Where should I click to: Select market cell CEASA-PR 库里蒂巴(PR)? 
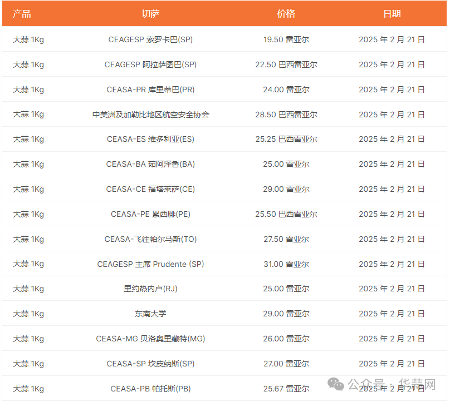(x=150, y=90)
